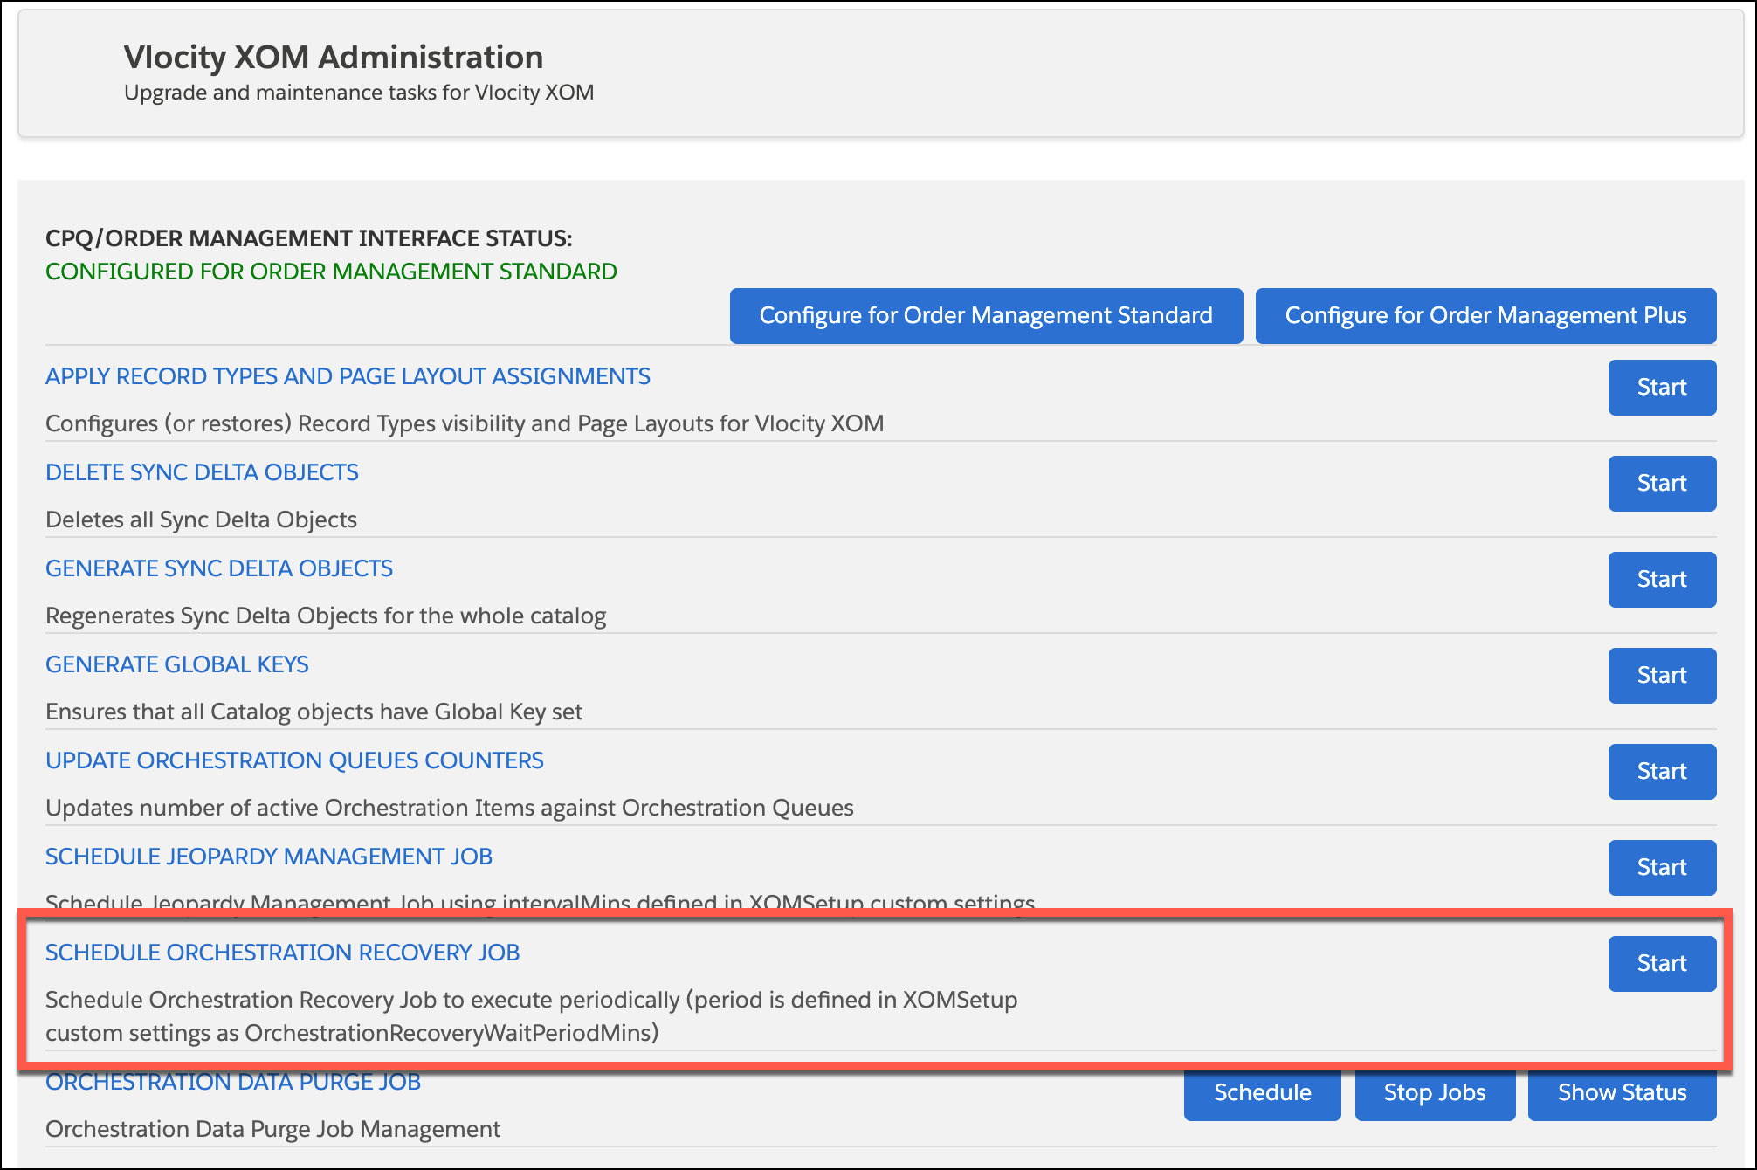Start Apply Record Types and Page Layout Assignments
Screen dimensions: 1757x1170
(x=1662, y=388)
